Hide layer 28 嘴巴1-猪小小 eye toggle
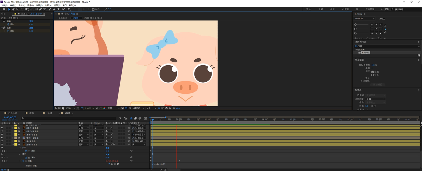 pyautogui.click(x=2, y=138)
